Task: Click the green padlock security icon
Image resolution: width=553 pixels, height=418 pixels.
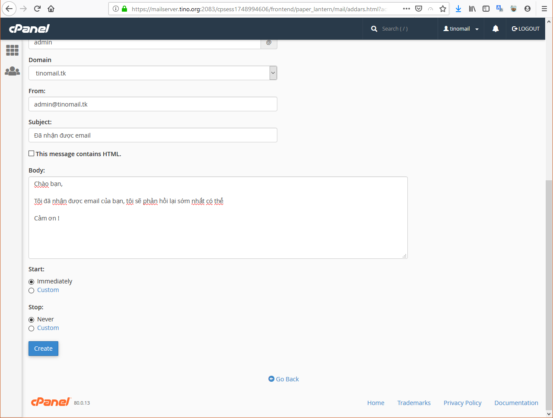Action: [x=124, y=9]
